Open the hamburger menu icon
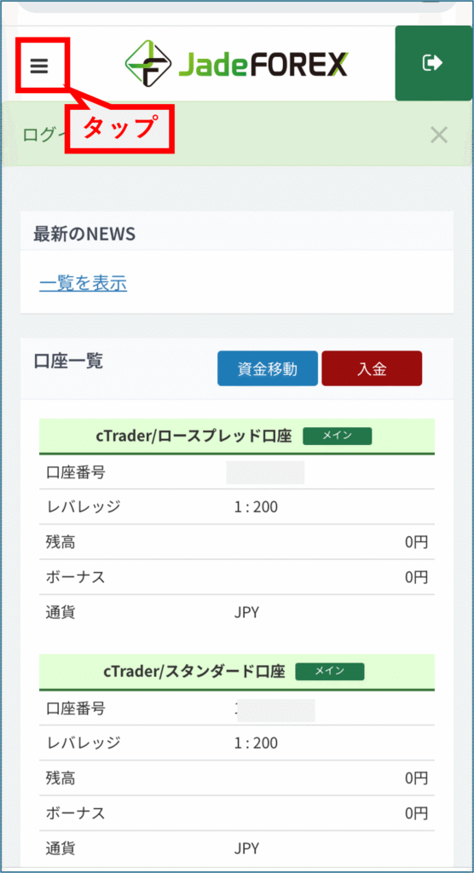The width and height of the screenshot is (474, 873). pos(39,66)
